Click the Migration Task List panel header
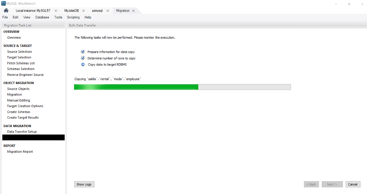The width and height of the screenshot is (367, 194). coord(33,25)
